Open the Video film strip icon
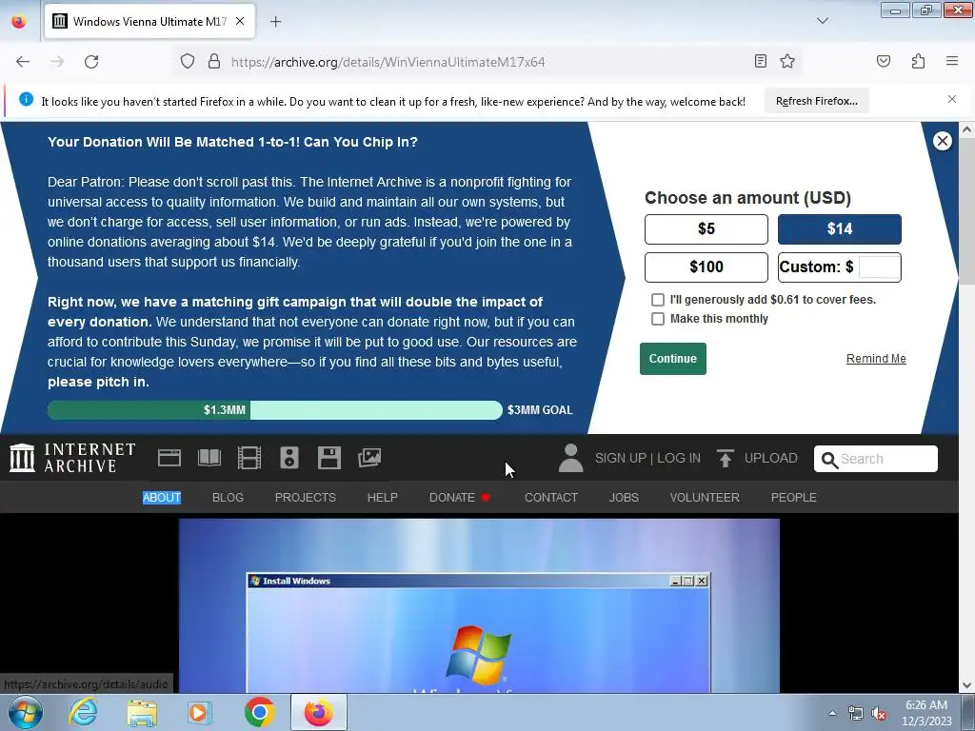Image resolution: width=975 pixels, height=731 pixels. coord(249,458)
